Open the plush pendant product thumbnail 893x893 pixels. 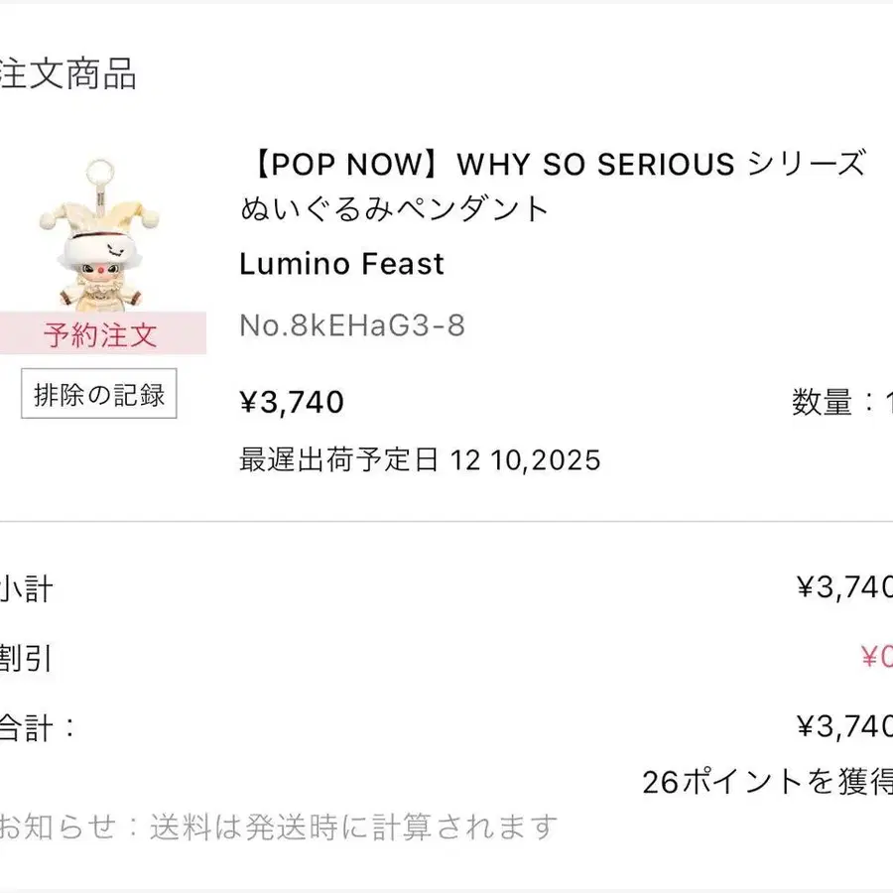(99, 233)
